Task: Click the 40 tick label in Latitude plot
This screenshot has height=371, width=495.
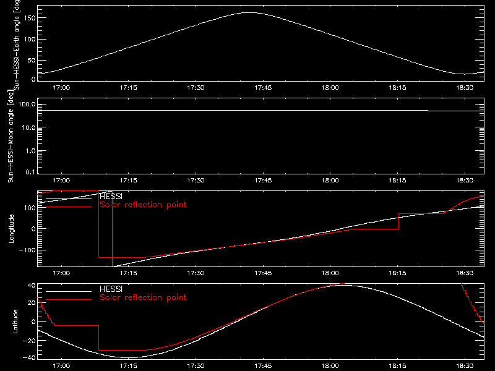Action: coord(32,286)
